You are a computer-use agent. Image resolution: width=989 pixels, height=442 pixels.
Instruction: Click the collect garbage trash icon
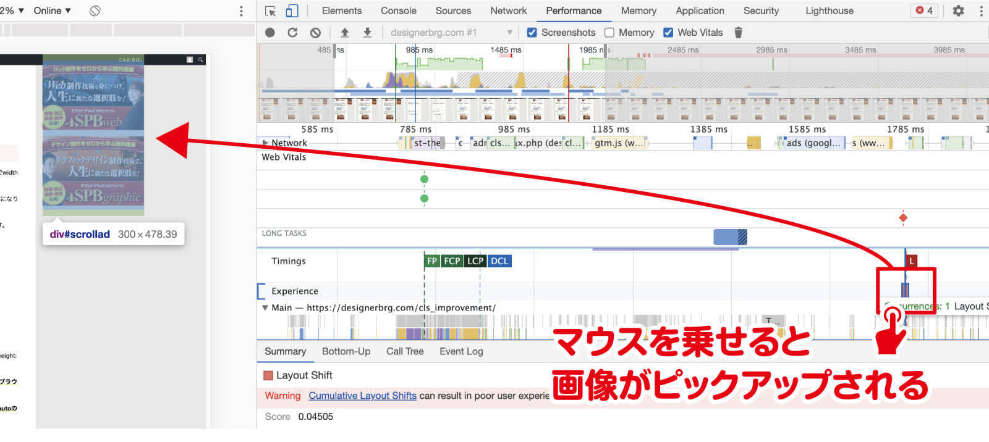[738, 33]
